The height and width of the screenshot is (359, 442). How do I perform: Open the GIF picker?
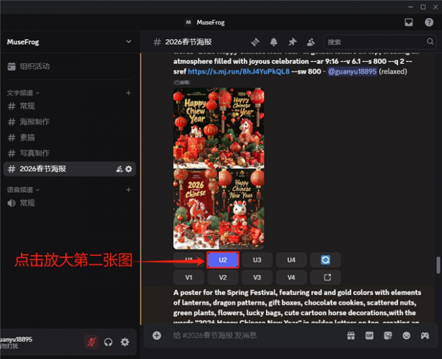pyautogui.click(x=369, y=336)
